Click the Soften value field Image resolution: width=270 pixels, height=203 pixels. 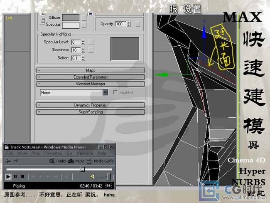pyautogui.click(x=76, y=58)
